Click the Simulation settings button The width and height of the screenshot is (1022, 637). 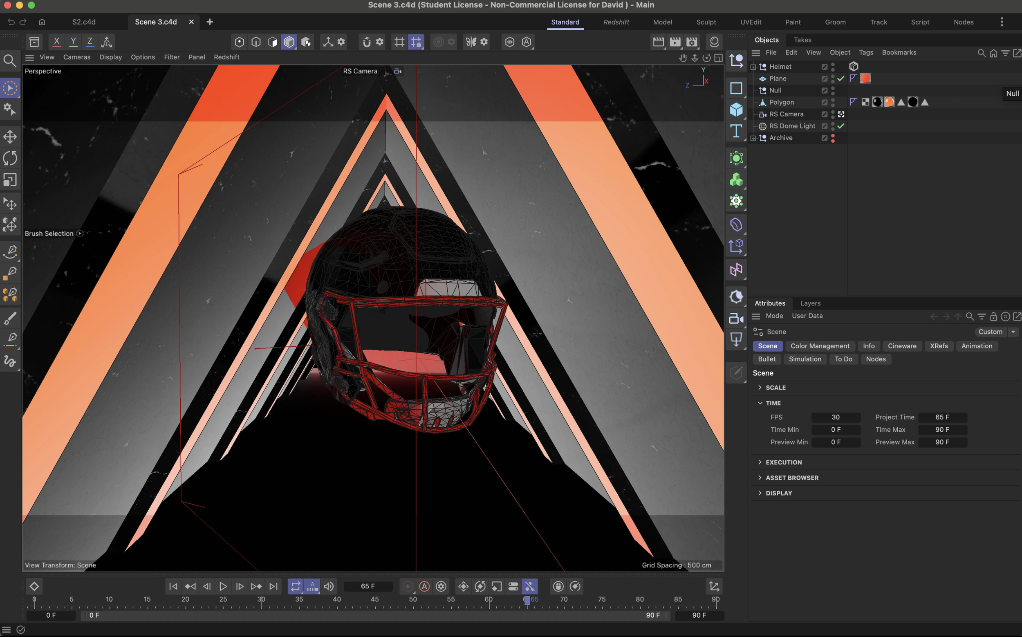coord(805,359)
